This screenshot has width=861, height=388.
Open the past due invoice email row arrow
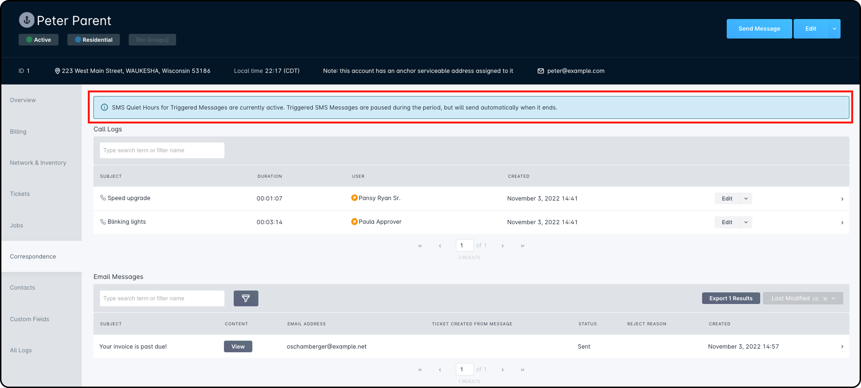842,347
